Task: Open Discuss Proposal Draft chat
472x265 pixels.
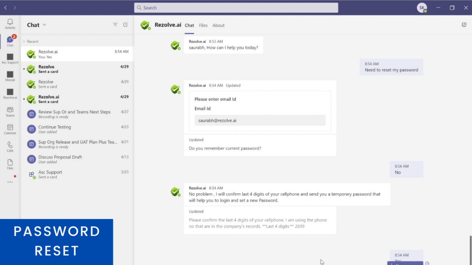Action: (77, 159)
